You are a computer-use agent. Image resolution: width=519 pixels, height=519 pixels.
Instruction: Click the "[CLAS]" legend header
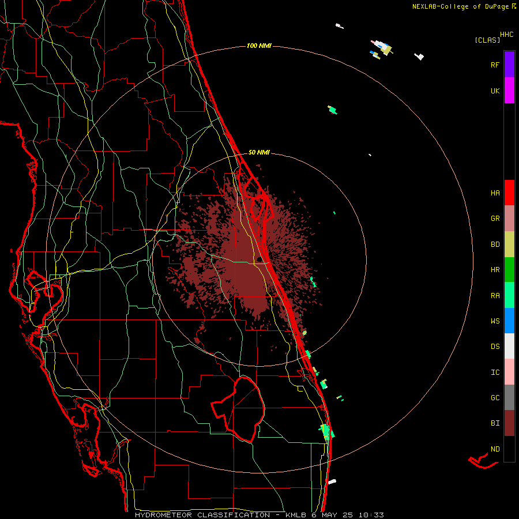tap(487, 40)
